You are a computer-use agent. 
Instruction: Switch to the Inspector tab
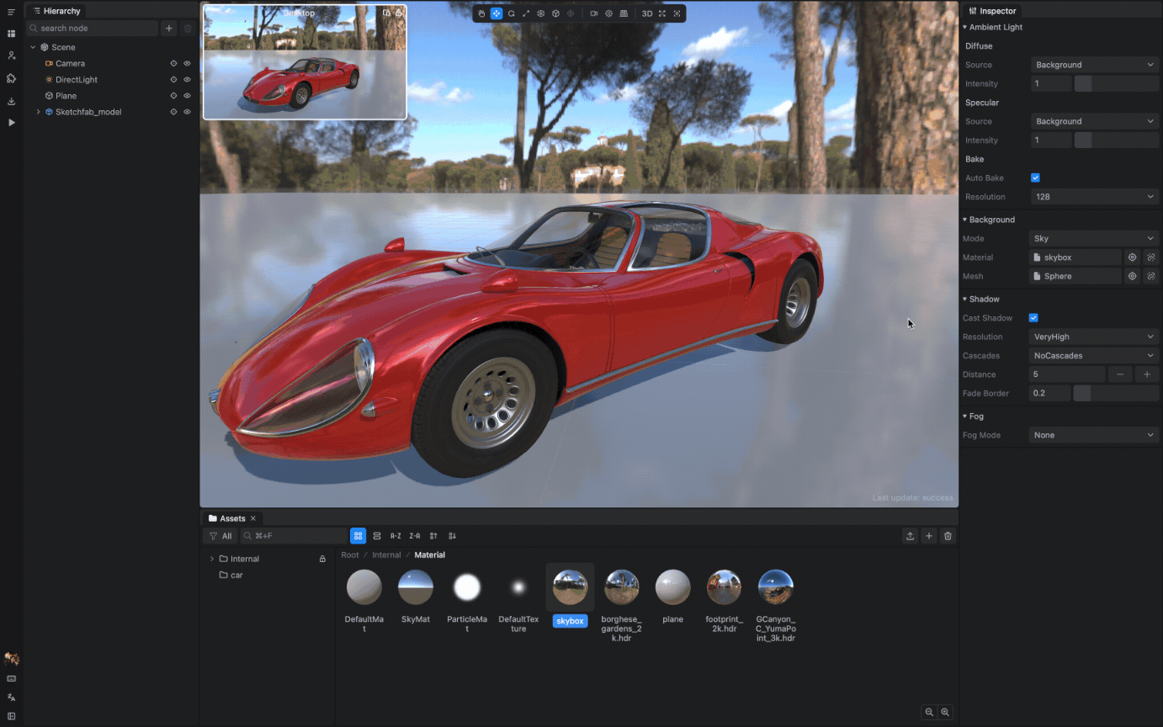click(x=993, y=11)
